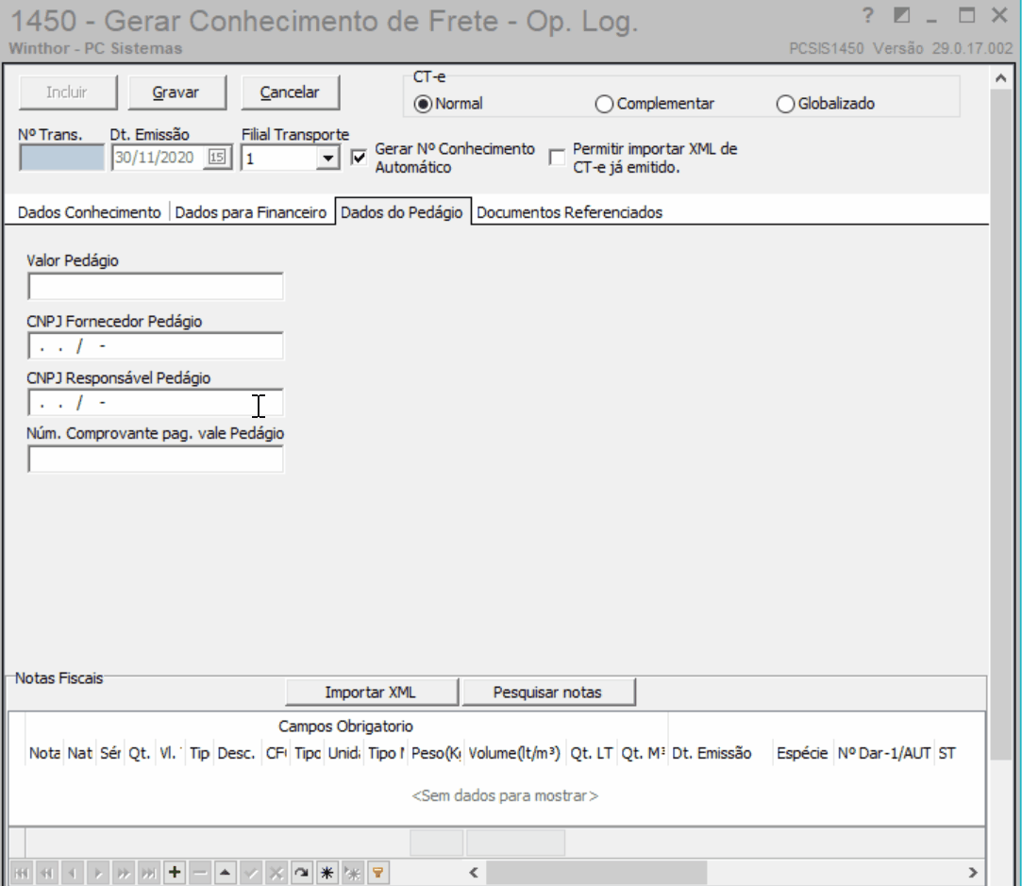Open Dados para Financeiro tab
1022x886 pixels.
[x=250, y=212]
